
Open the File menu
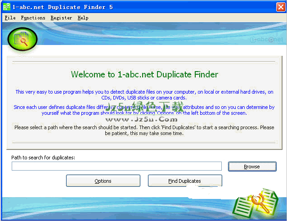10,18
